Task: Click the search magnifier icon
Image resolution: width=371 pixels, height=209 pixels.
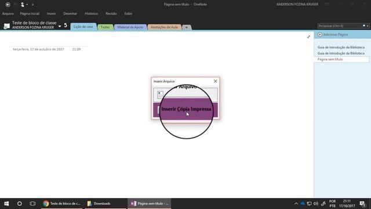Action: [x=364, y=26]
